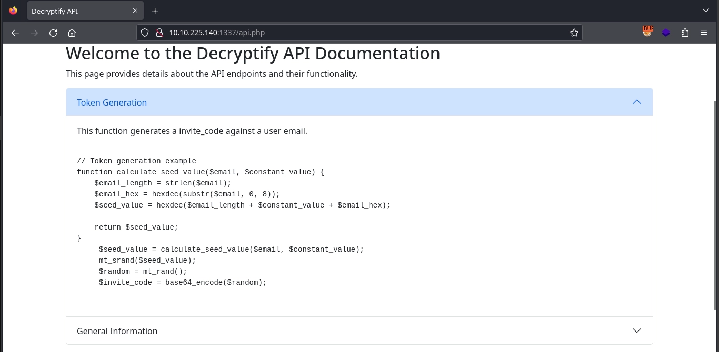The width and height of the screenshot is (719, 352).
Task: Click the chevron beside General Information
Action: point(636,330)
